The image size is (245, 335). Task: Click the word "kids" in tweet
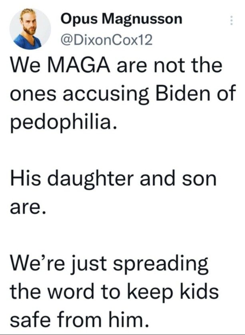pos(199,291)
